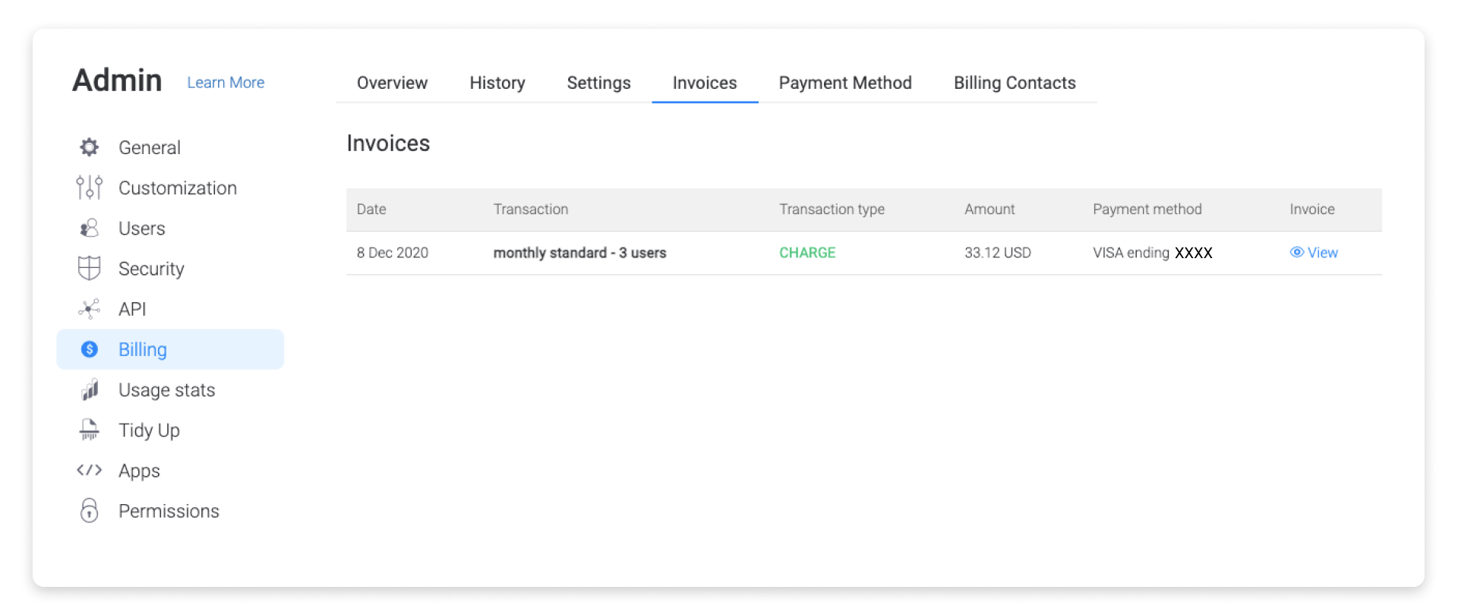Open the Settings billing tab
This screenshot has width=1458, height=615.
pyautogui.click(x=598, y=83)
